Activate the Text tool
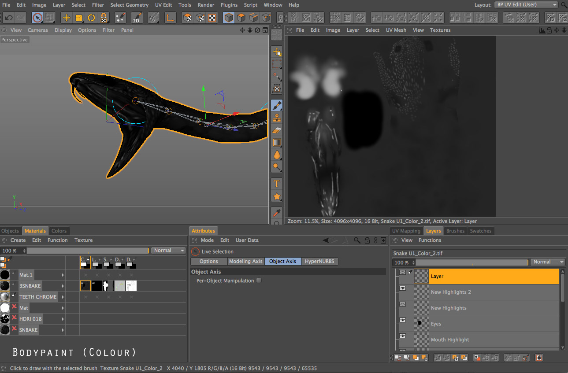The width and height of the screenshot is (568, 373). tap(277, 184)
